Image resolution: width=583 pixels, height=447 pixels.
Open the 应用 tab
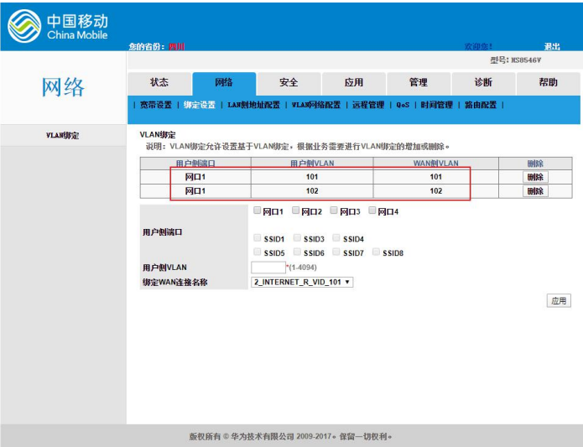354,83
